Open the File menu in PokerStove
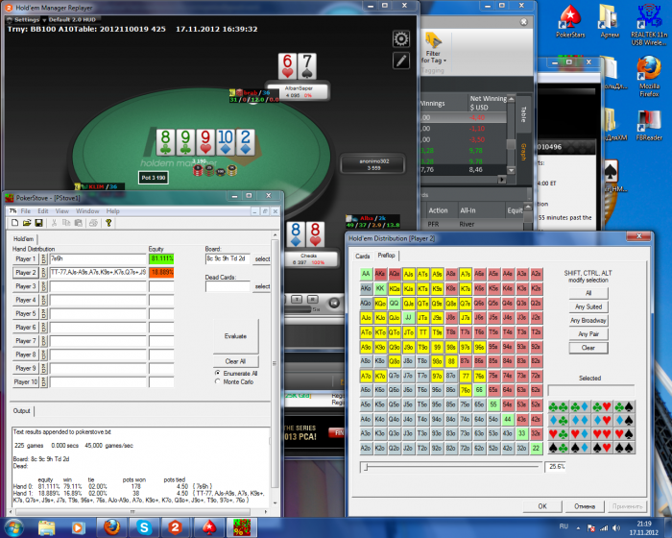The image size is (672, 538). 26,211
